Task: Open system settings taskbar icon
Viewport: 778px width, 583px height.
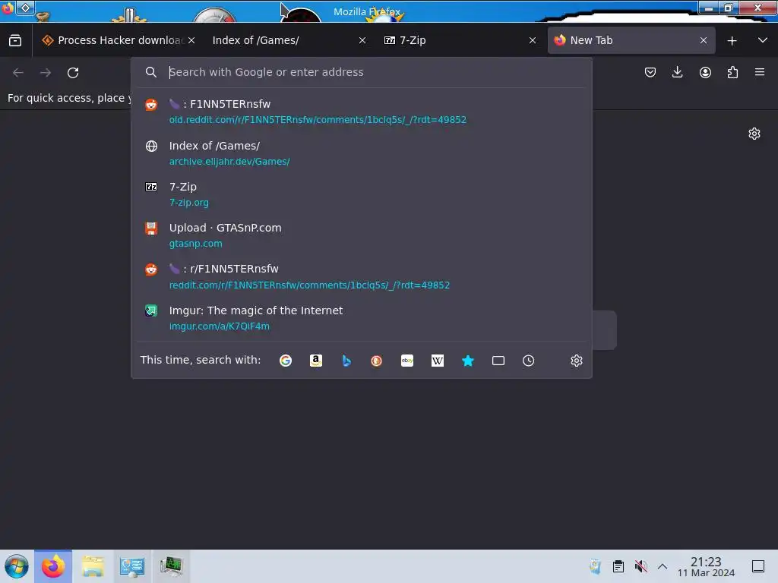Action: coord(132,566)
